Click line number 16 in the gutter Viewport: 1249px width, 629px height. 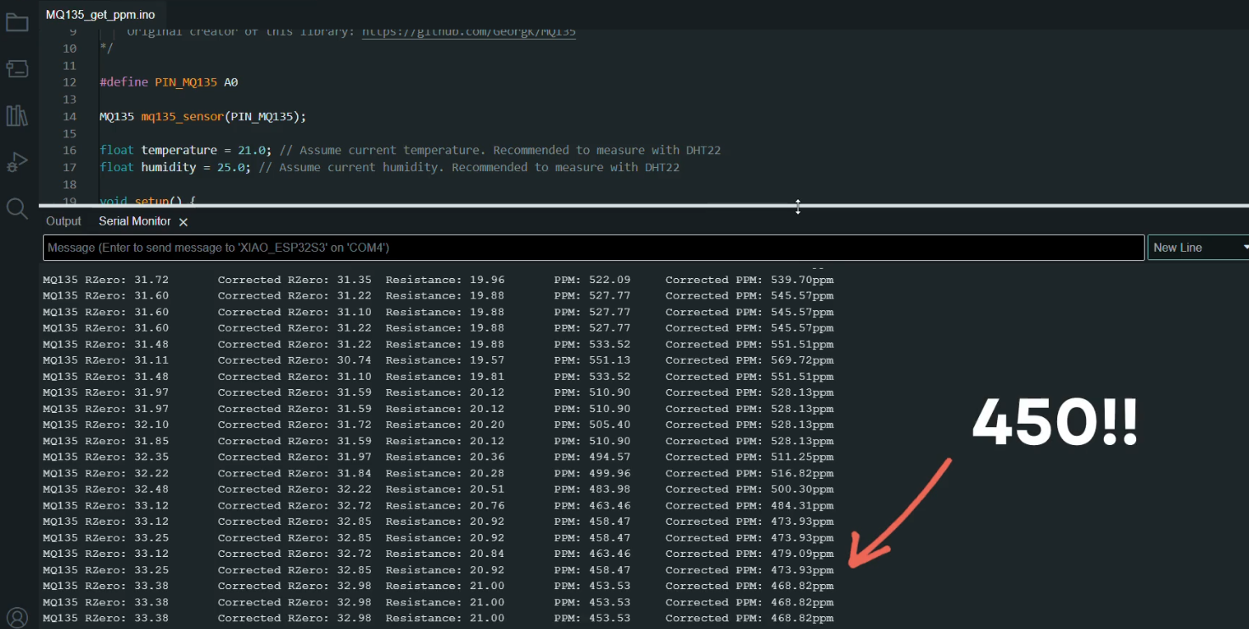tap(70, 150)
